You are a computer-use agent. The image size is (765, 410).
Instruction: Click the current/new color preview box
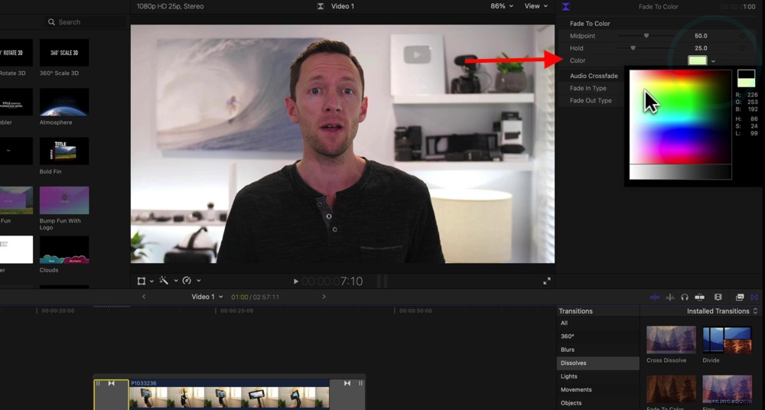coord(746,78)
